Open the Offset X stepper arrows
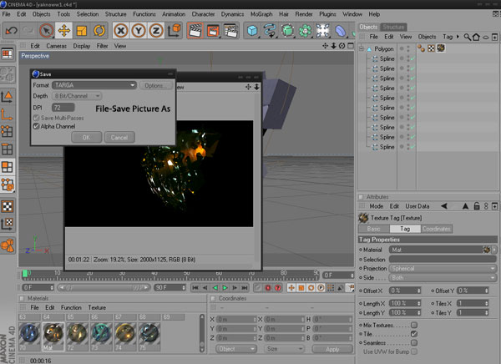Image resolution: width=501 pixels, height=364 pixels. click(419, 291)
